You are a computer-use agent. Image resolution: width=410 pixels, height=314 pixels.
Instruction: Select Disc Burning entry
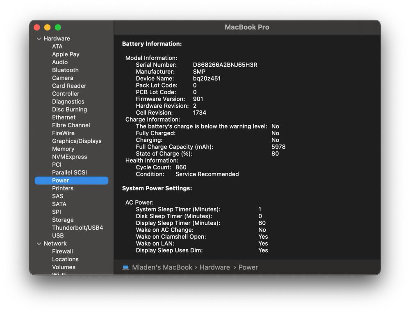click(70, 109)
